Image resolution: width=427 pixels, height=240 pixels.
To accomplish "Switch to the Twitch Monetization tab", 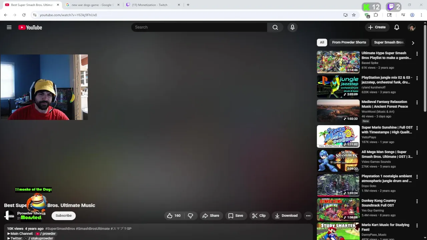I will click(152, 5).
